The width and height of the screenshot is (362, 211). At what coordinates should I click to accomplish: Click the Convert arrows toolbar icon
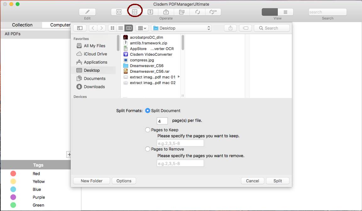197,12
